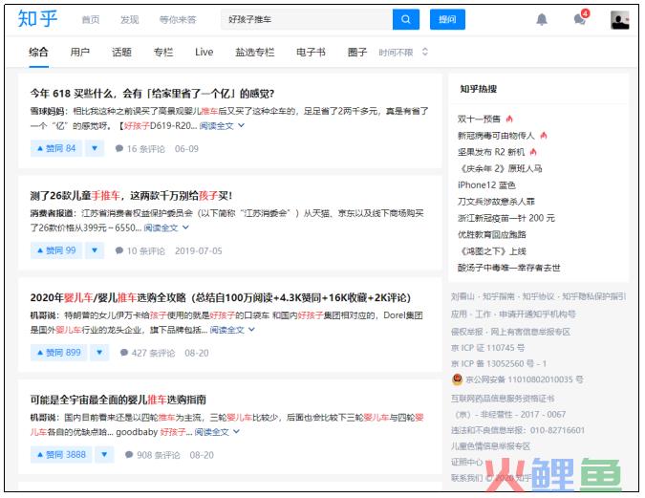Click 儿童色情信息举报专区 footer link

click(491, 445)
